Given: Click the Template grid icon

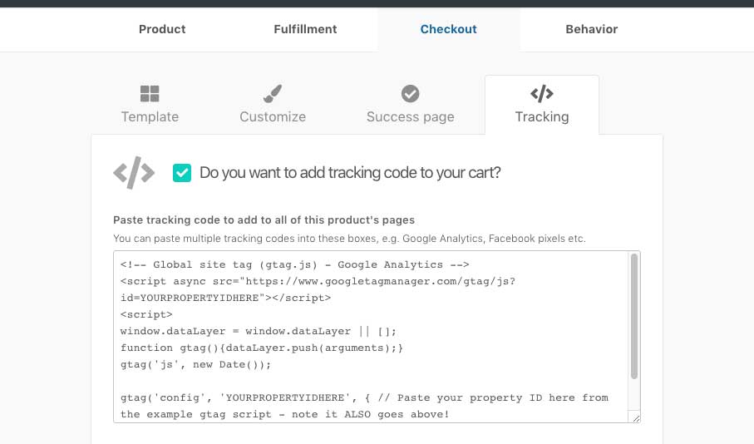Looking at the screenshot, I should pos(150,93).
